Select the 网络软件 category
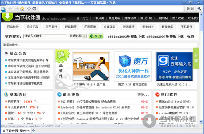The image size is (204, 134). [13, 27]
